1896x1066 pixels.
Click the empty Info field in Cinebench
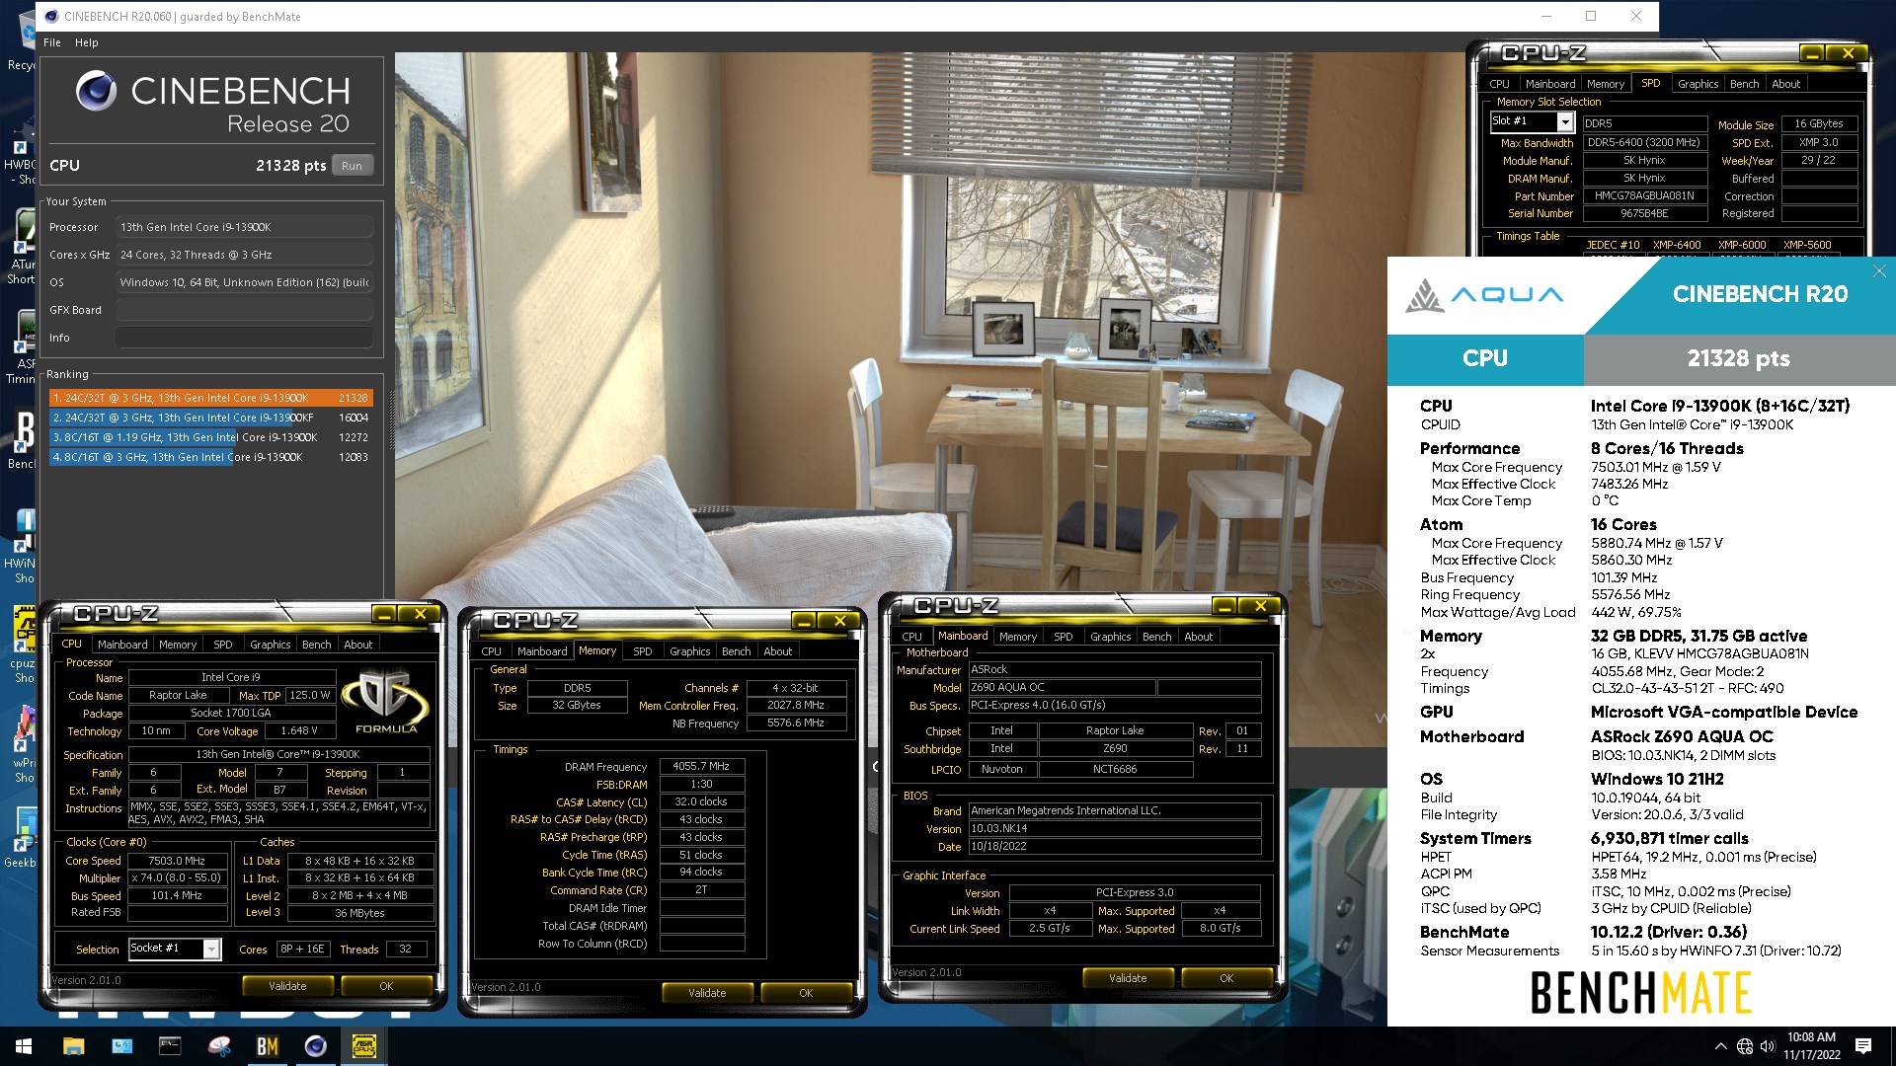pyautogui.click(x=244, y=338)
